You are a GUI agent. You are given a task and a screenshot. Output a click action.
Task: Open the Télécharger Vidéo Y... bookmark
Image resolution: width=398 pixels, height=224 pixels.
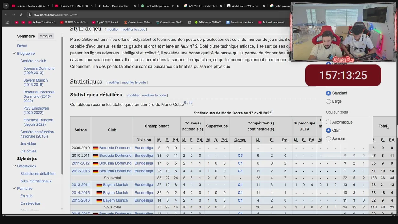[209, 22]
